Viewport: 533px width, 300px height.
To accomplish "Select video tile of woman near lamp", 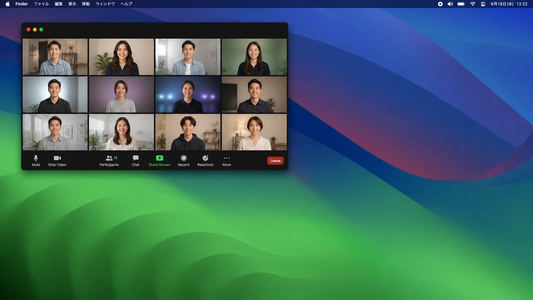I will [x=254, y=132].
